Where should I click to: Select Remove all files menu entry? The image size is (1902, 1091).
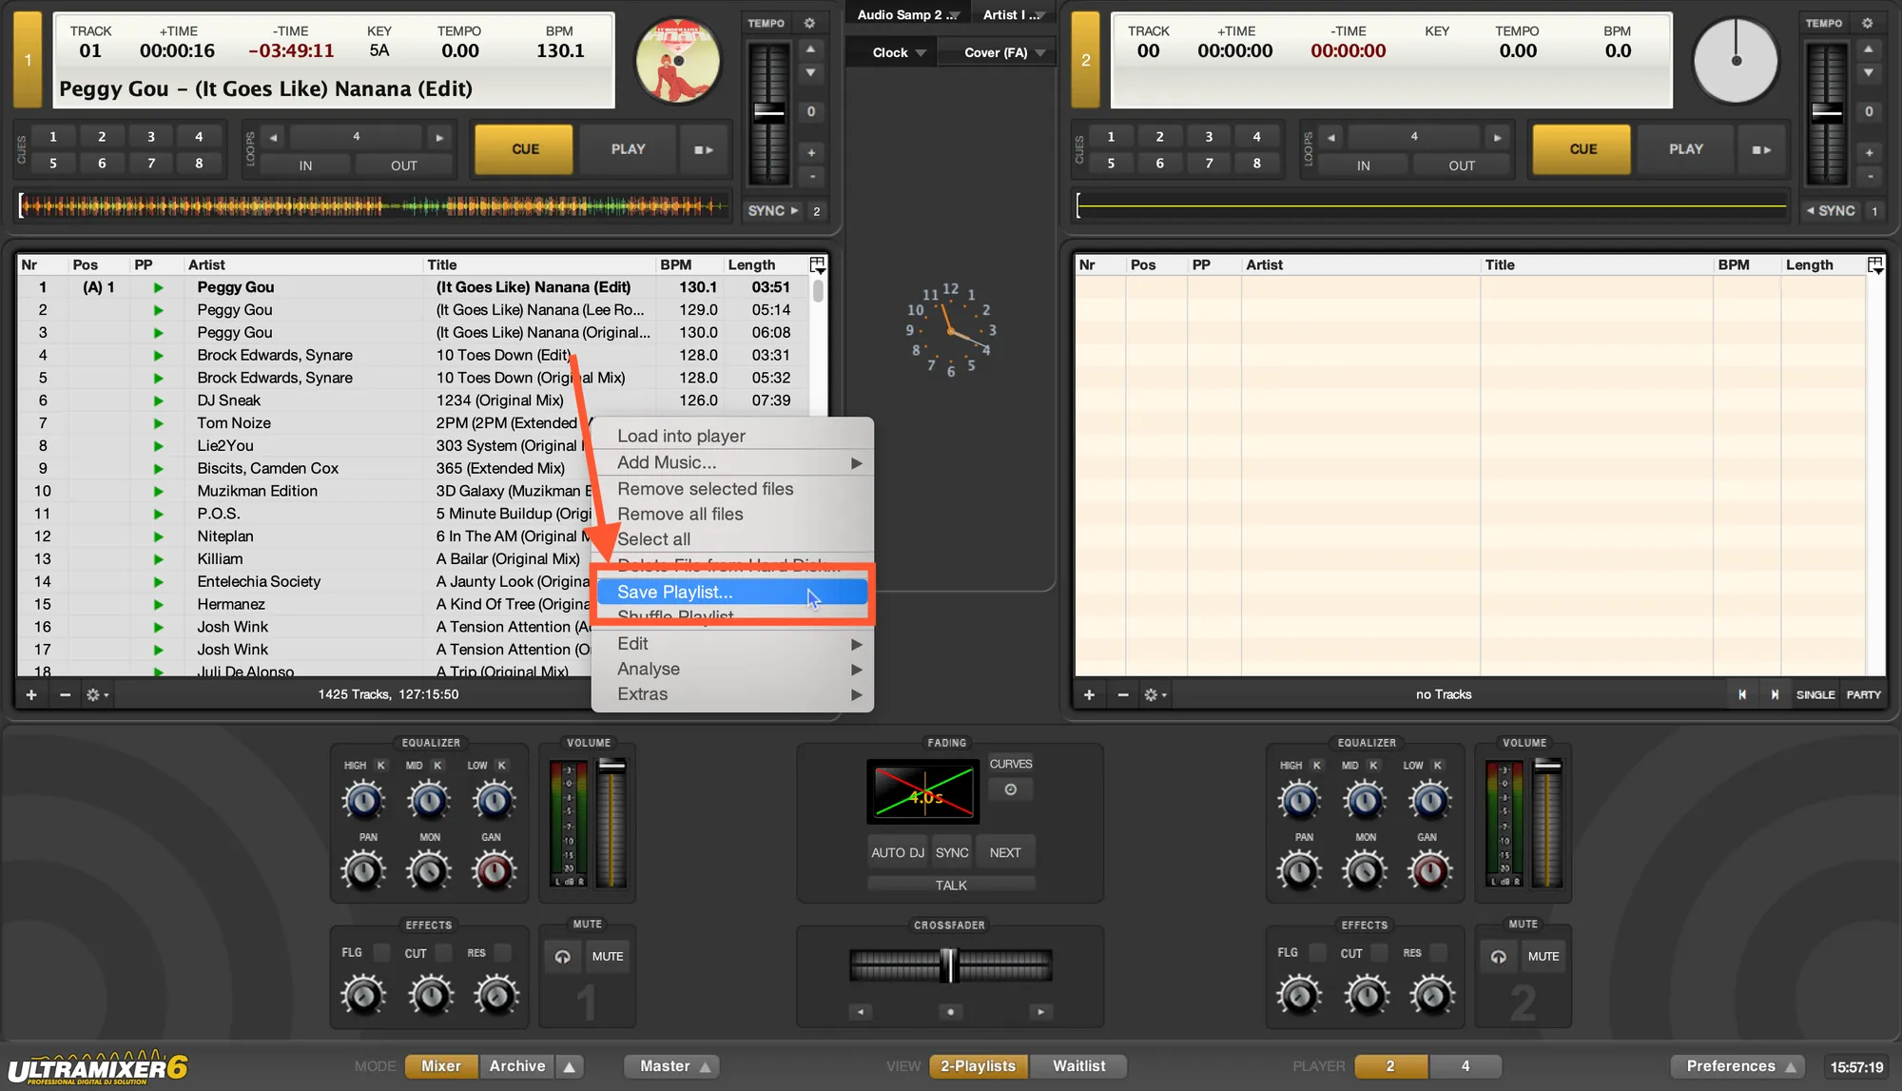(680, 515)
